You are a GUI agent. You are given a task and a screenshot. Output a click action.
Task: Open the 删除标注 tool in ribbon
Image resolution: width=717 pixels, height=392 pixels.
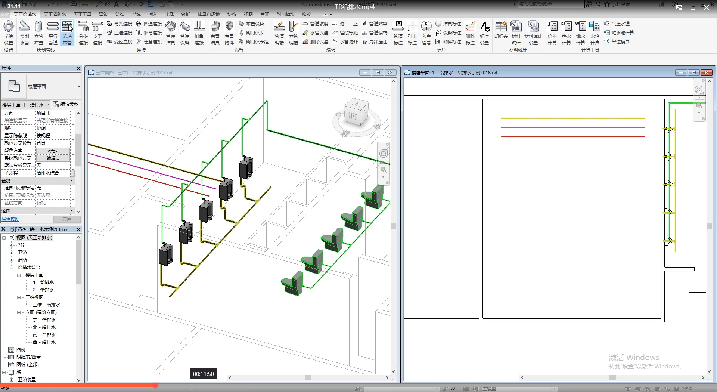coord(470,27)
